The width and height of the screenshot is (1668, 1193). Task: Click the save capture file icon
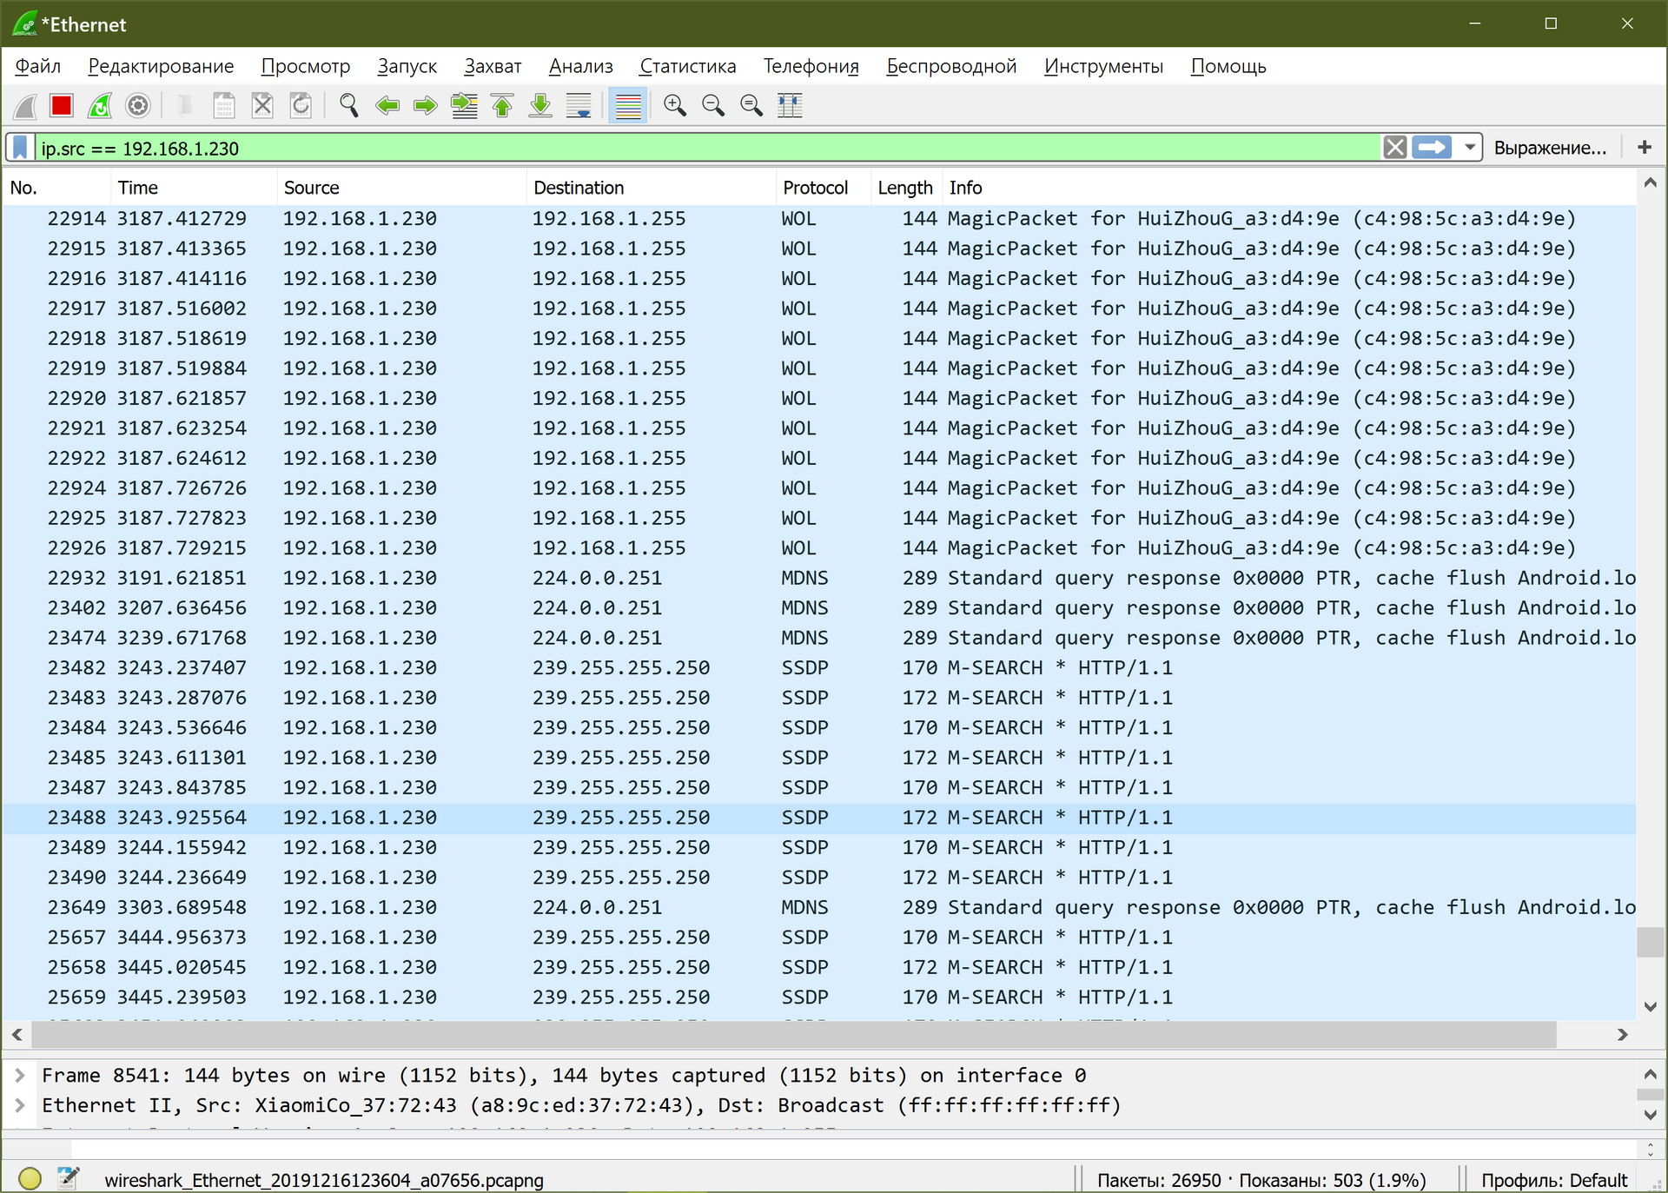[x=224, y=106]
